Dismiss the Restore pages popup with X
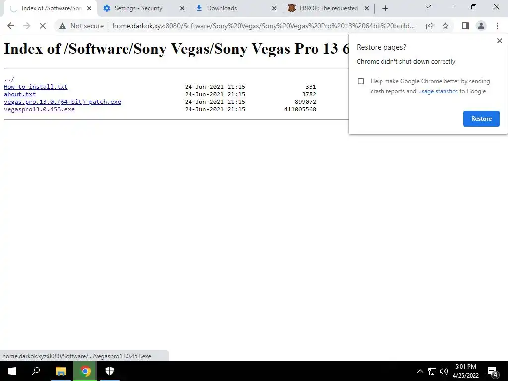 point(499,41)
